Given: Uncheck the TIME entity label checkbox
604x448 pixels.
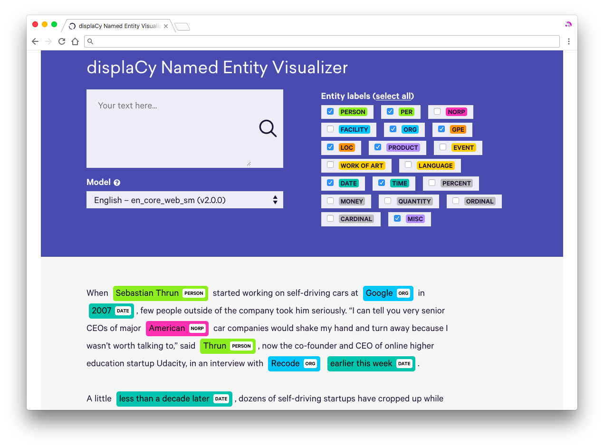Looking at the screenshot, I should [382, 183].
